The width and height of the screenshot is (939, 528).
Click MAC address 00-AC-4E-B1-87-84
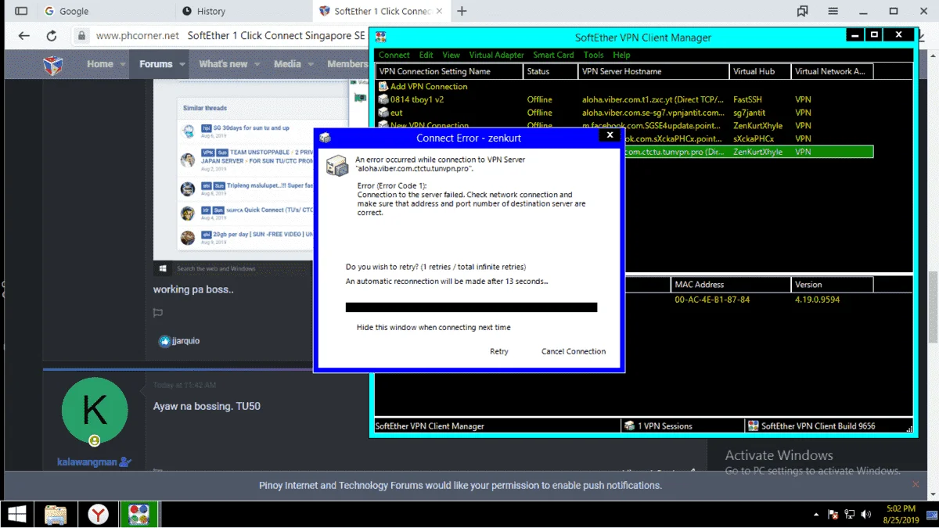[x=712, y=300]
